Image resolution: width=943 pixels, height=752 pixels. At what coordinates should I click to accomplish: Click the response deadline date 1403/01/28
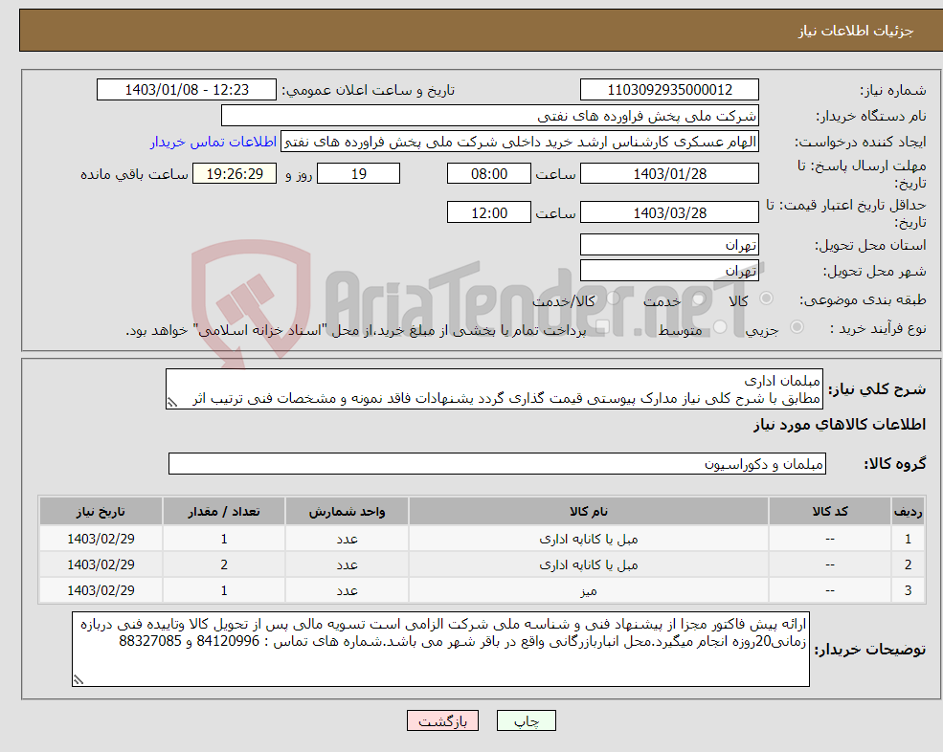[x=669, y=174]
